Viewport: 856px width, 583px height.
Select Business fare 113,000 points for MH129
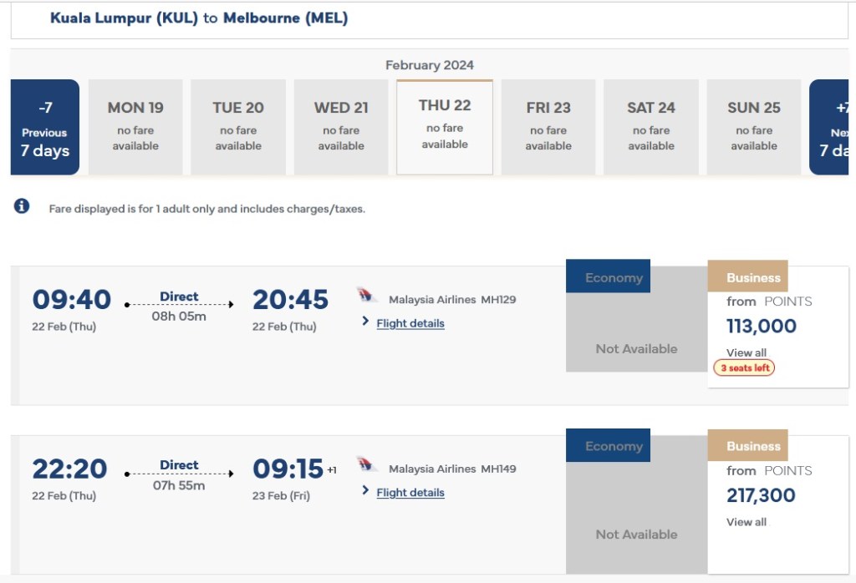pyautogui.click(x=762, y=326)
